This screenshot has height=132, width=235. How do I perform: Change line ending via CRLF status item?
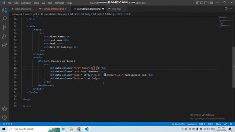pyautogui.click(x=210, y=124)
